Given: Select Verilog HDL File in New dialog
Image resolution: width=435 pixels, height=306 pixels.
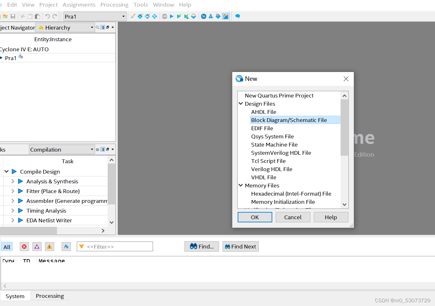Looking at the screenshot, I should [x=272, y=169].
